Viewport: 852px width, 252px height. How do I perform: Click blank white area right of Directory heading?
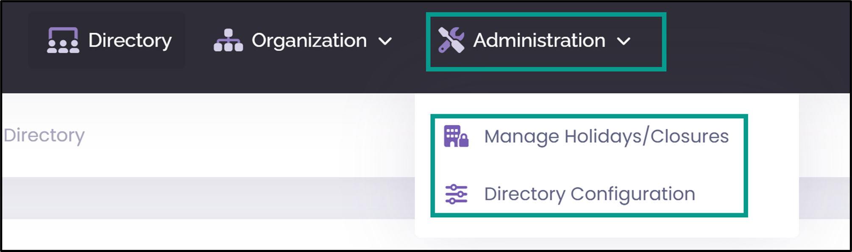250,136
